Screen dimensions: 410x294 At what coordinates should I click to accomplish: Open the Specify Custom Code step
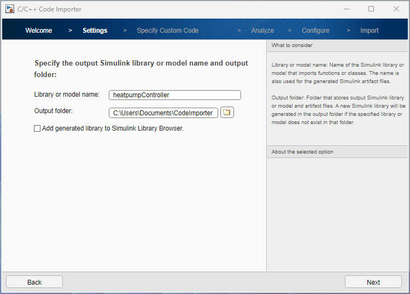168,30
